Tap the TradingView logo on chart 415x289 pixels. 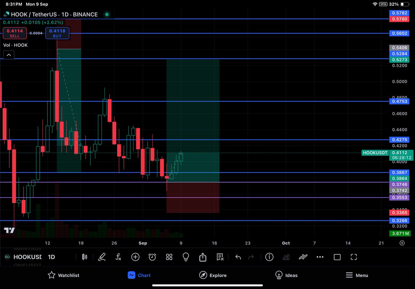(9, 230)
